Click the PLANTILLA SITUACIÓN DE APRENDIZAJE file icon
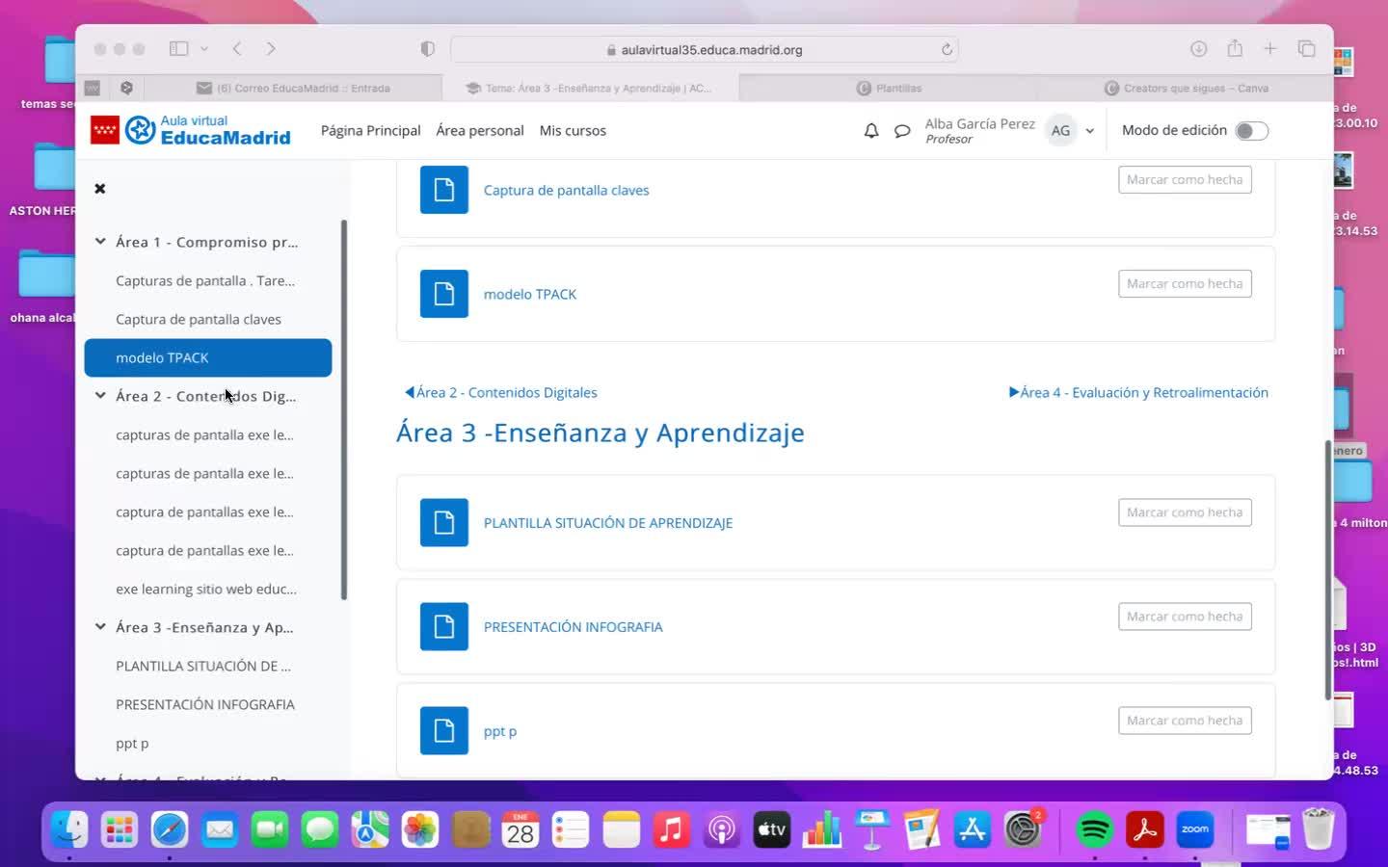The width and height of the screenshot is (1388, 867). point(444,522)
